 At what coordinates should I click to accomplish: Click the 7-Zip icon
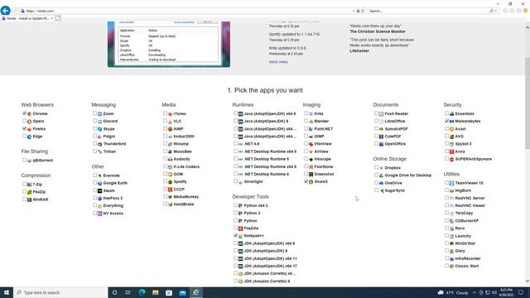pyautogui.click(x=30, y=185)
